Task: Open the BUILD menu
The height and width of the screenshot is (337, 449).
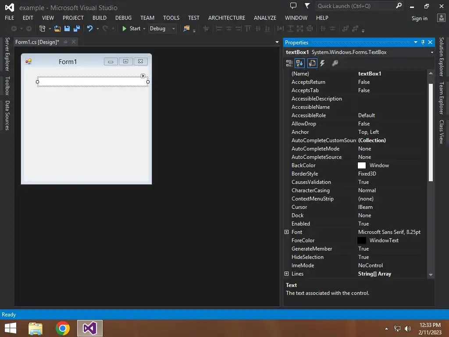Action: tap(100, 18)
